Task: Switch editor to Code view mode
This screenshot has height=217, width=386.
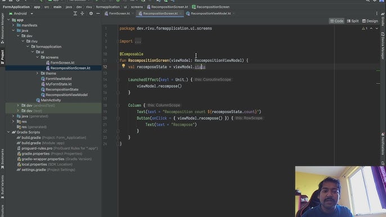Action: tap(336, 21)
